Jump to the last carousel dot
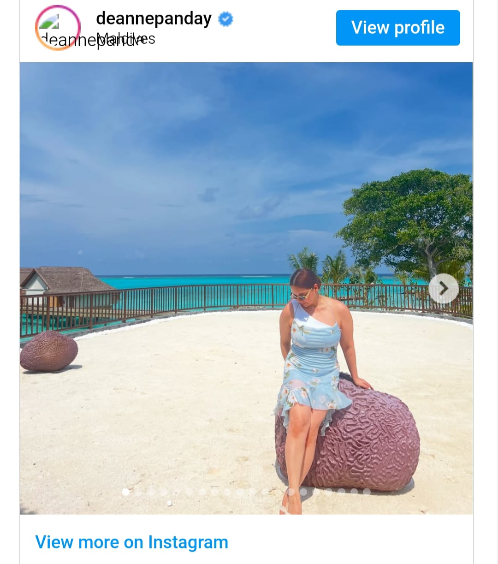Screen dimensions: 498x564 (367, 492)
